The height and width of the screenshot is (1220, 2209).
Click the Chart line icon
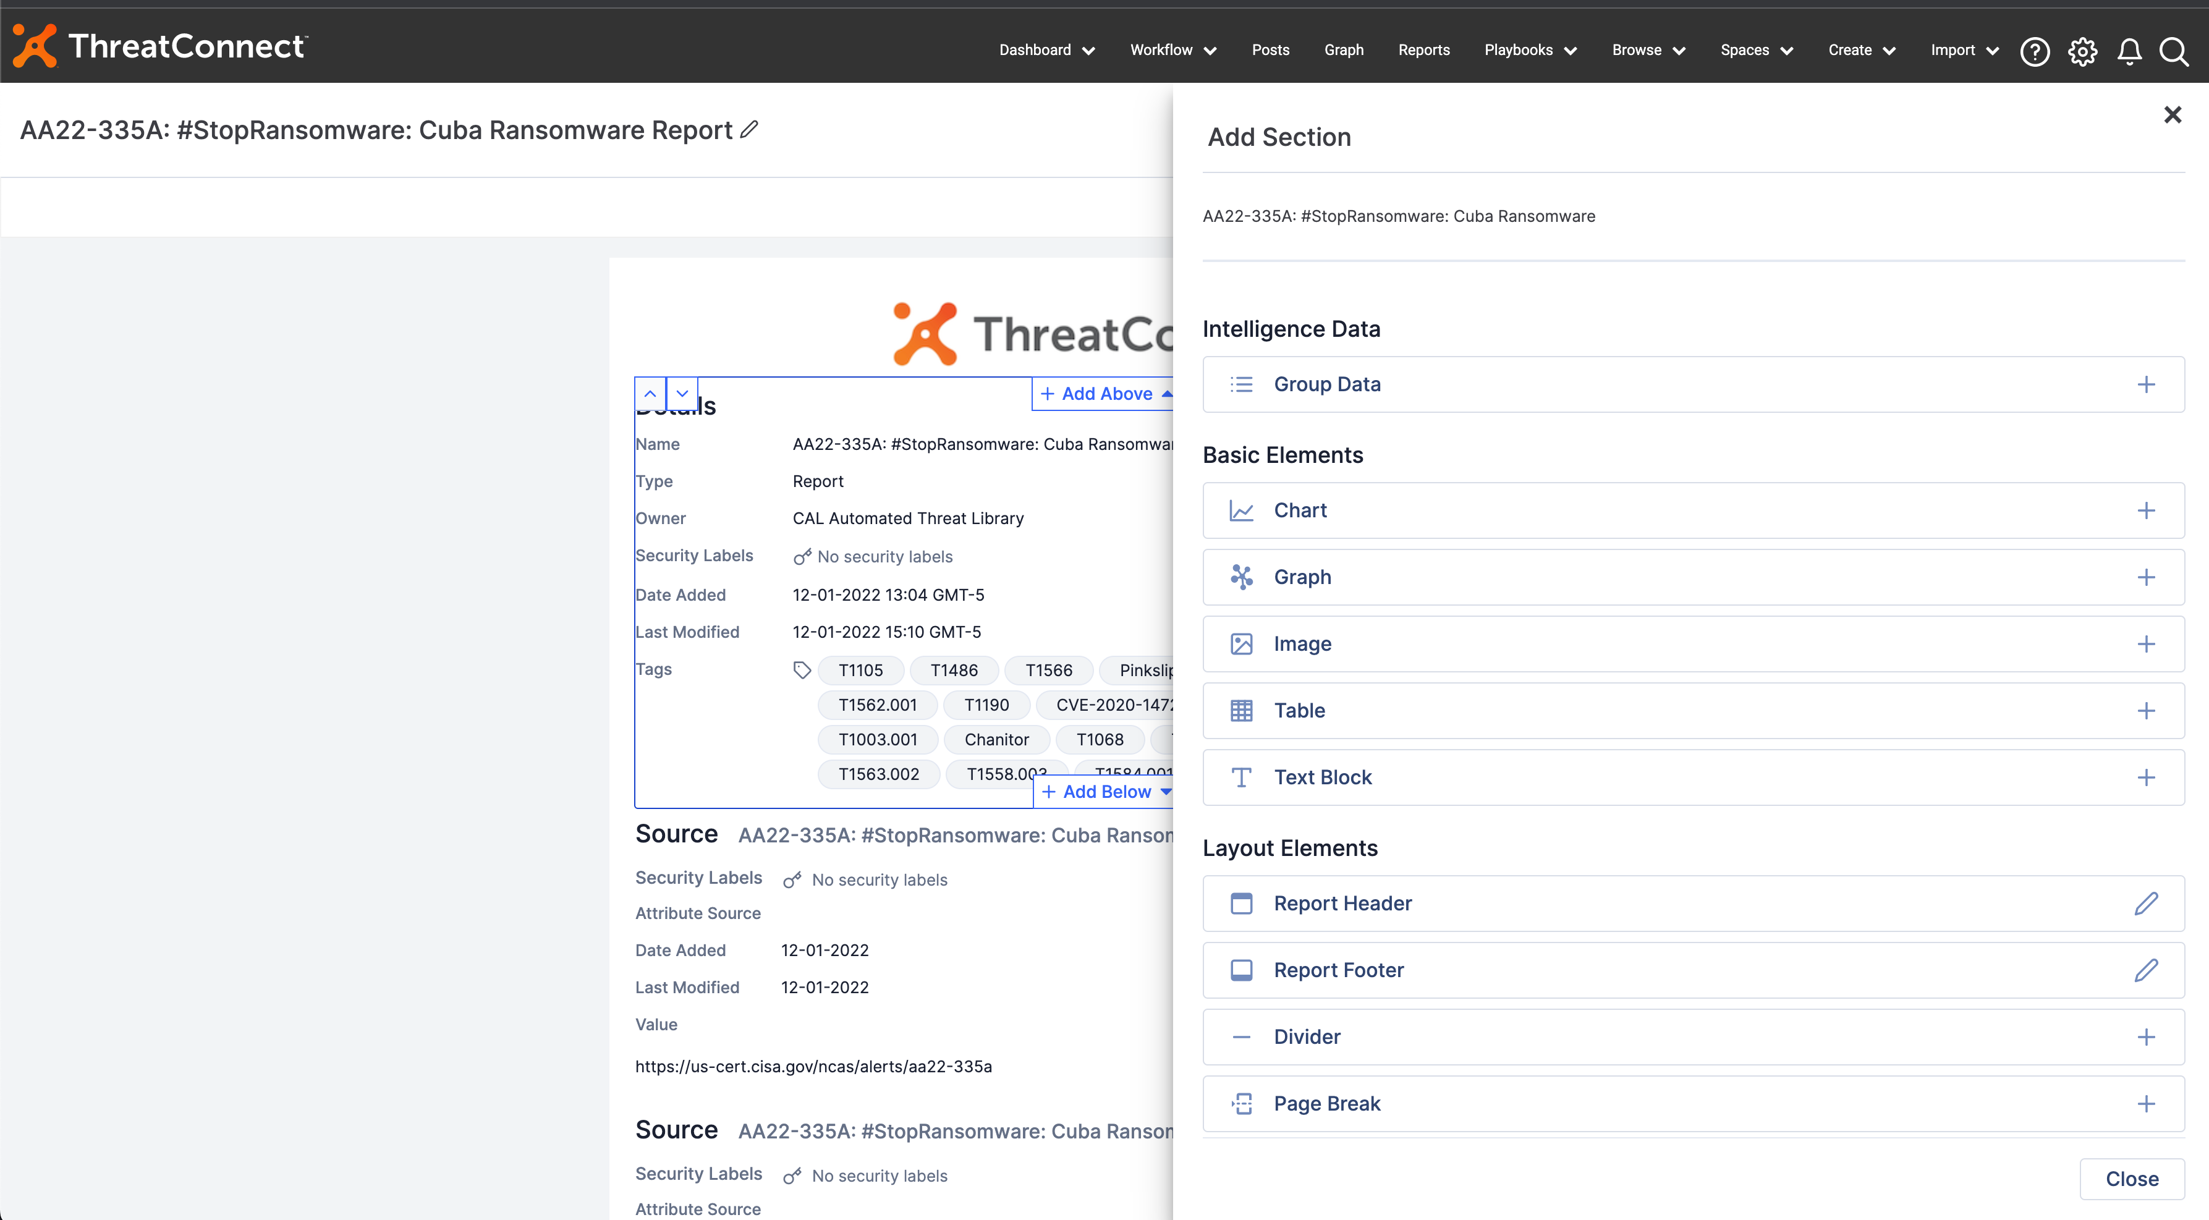tap(1241, 510)
